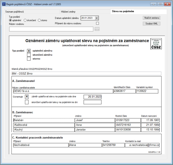Viewport: 173px width, 165px height.
Task: Click the Telefon 541258769 field
Action: click(113, 145)
